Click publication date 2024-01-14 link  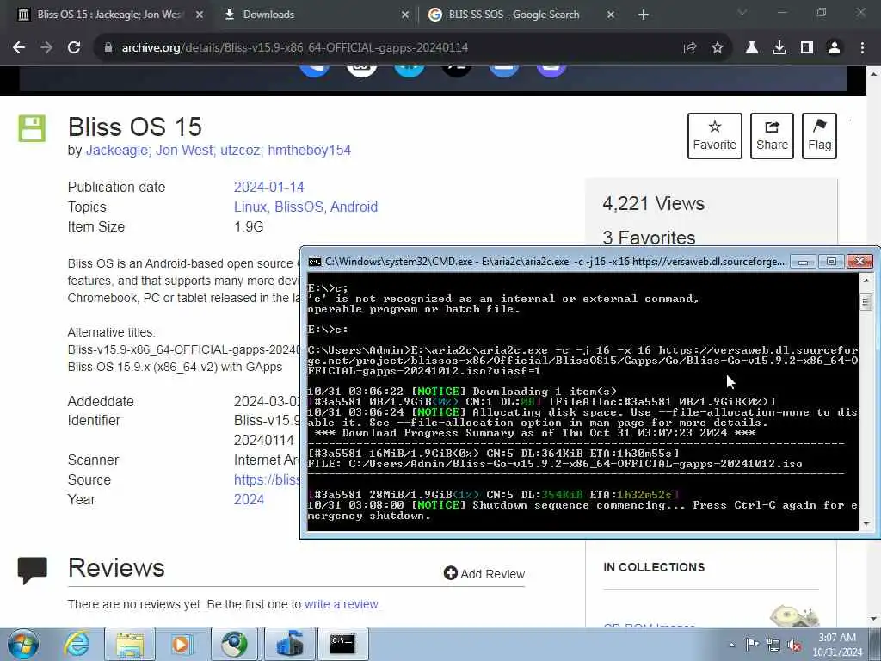click(269, 187)
